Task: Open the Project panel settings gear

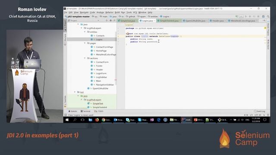Action: click(x=111, y=21)
